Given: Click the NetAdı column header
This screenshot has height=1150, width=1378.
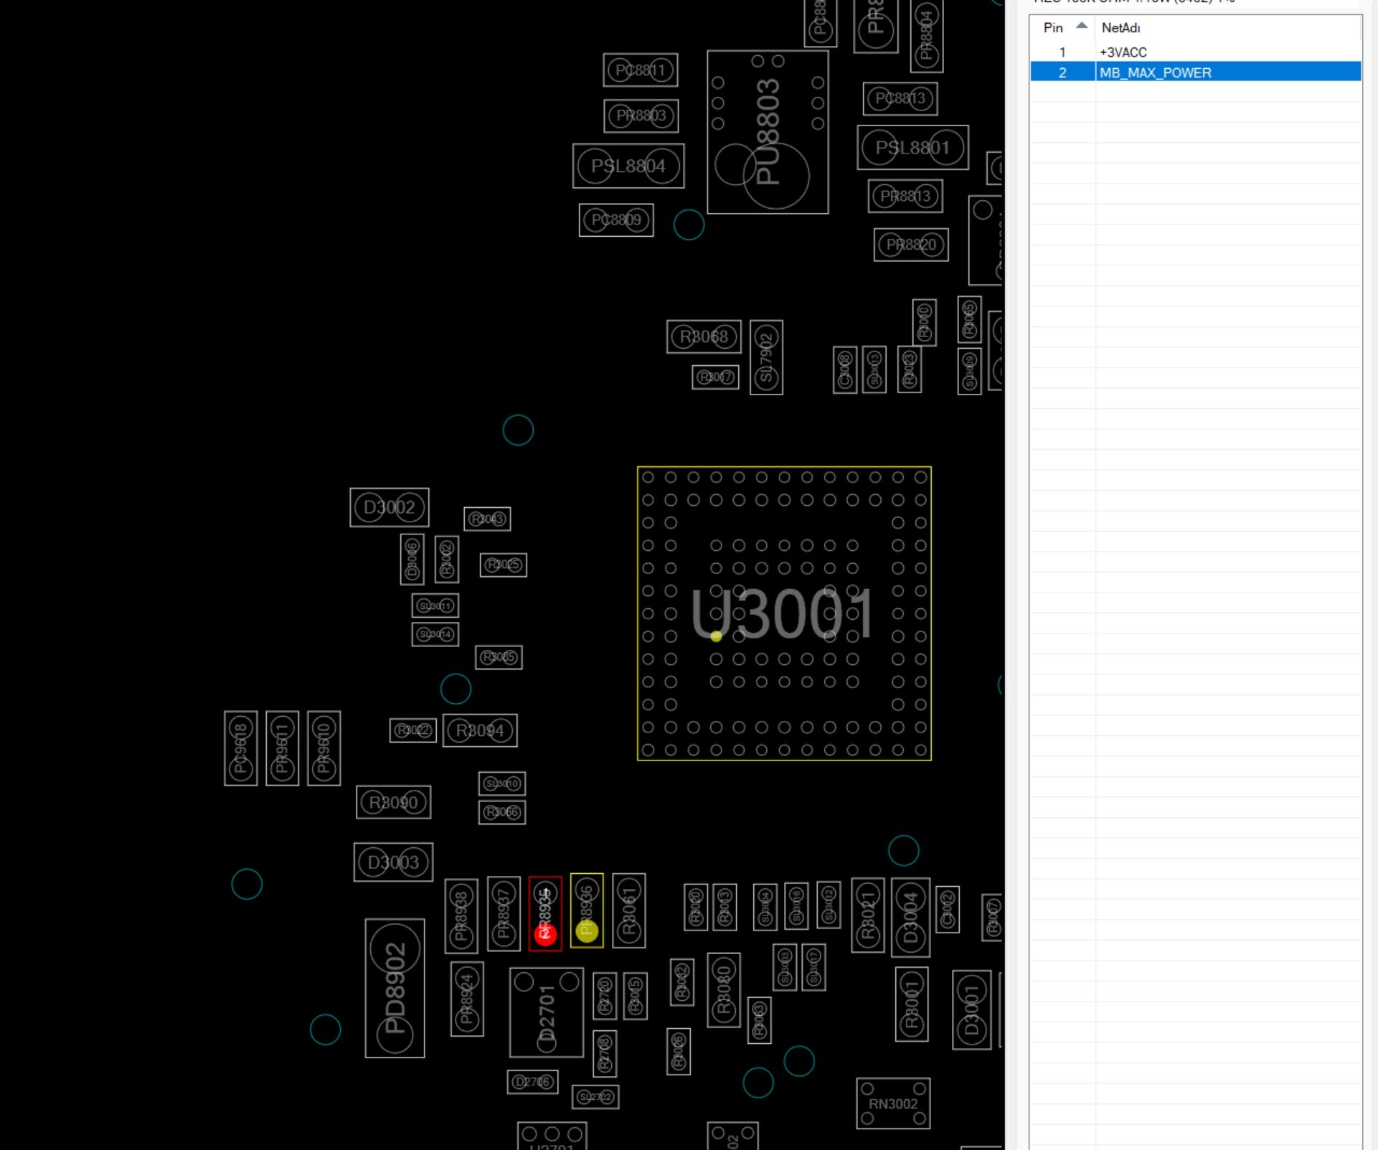Looking at the screenshot, I should (1120, 28).
